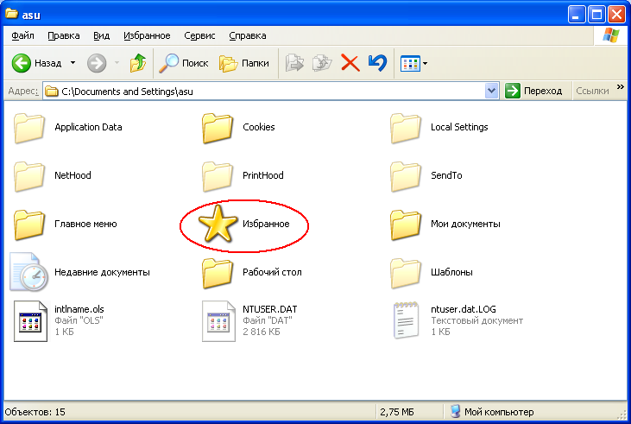Open the Справка menu
This screenshot has width=631, height=424.
click(x=248, y=35)
